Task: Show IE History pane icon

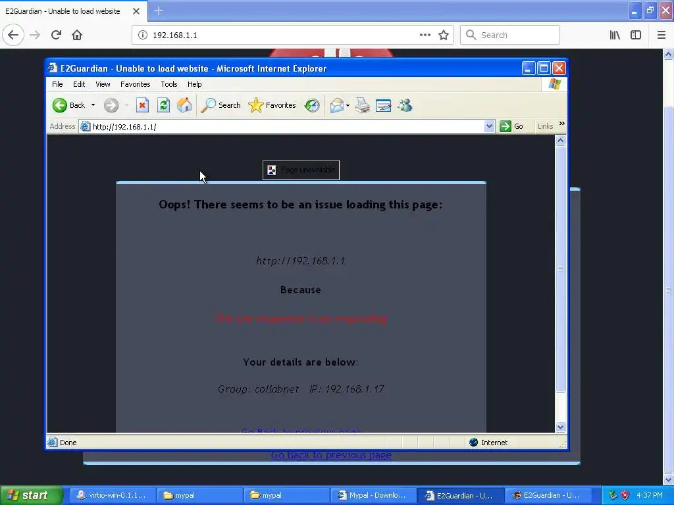Action: (x=312, y=105)
